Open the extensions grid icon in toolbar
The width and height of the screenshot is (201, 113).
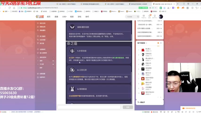pos(187,8)
